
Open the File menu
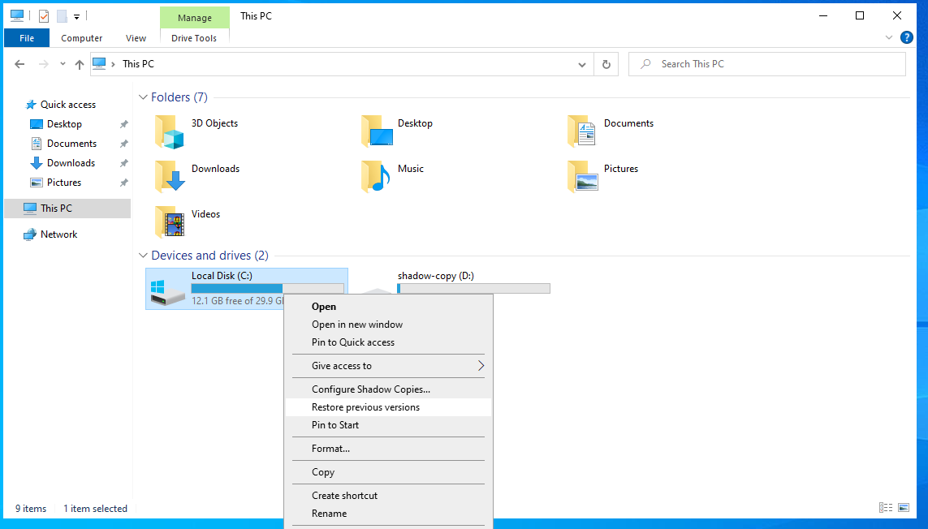27,38
